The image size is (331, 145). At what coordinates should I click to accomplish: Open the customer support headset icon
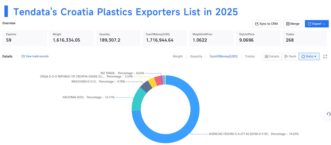(x=328, y=114)
